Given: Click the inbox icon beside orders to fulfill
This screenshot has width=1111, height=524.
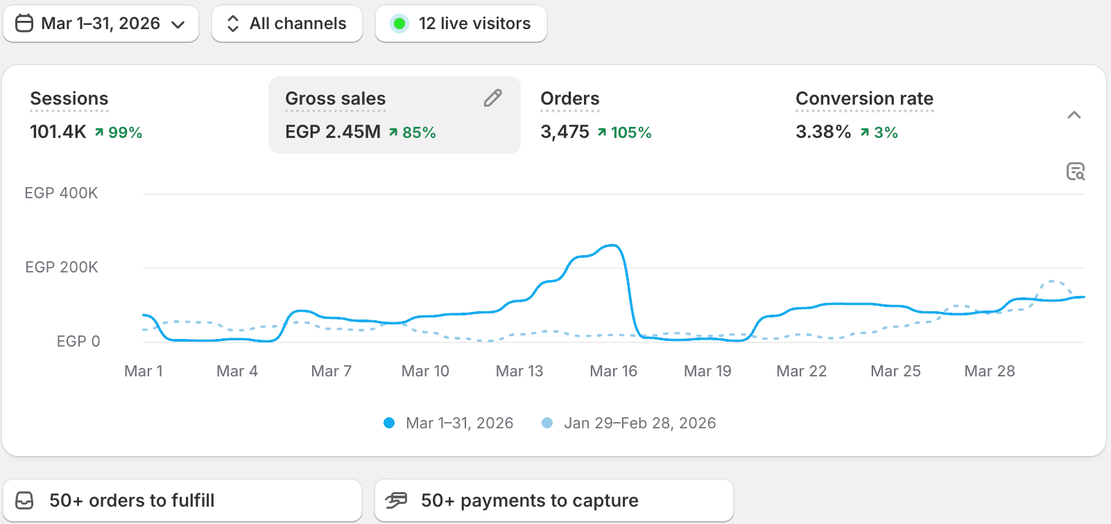Looking at the screenshot, I should 24,500.
